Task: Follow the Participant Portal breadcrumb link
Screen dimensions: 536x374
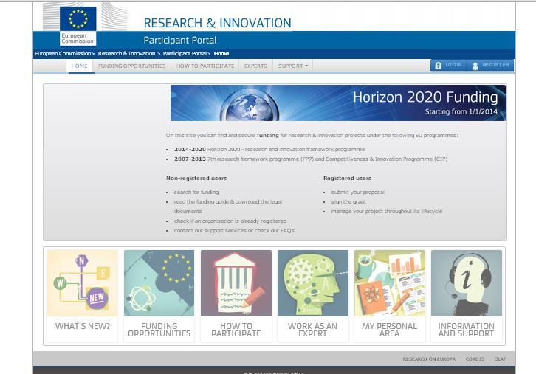Action: tap(185, 54)
